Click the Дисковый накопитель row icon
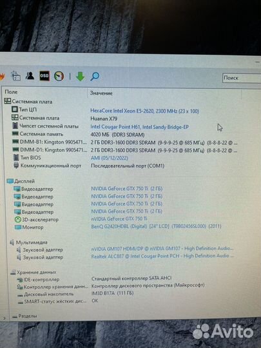Viewport: 261px width, 348px height. [21, 295]
